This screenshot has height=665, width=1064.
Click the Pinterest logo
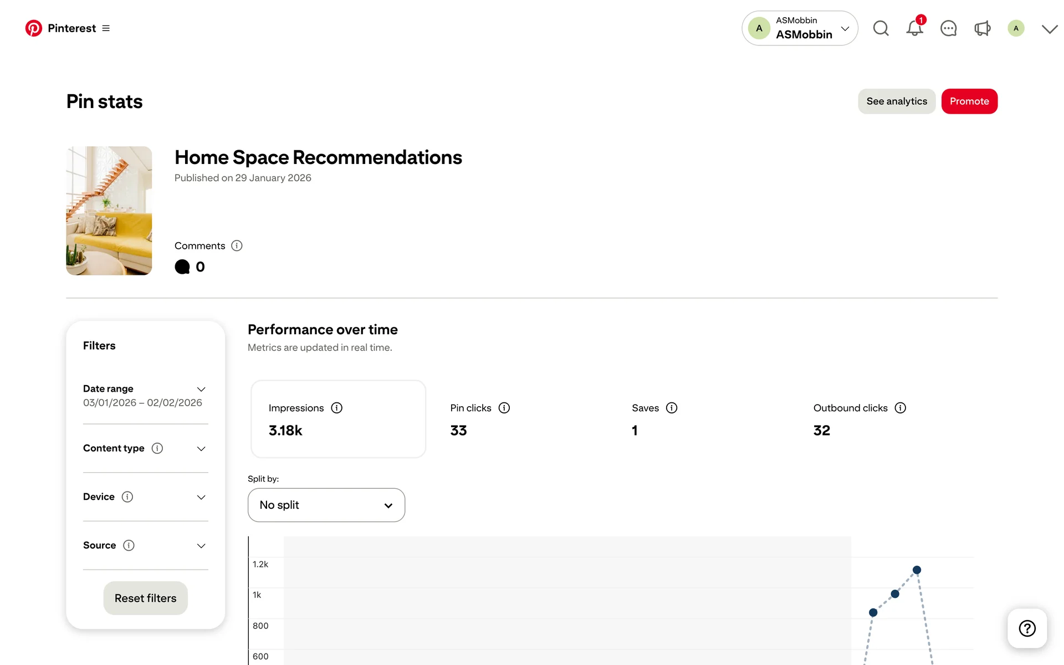(34, 28)
